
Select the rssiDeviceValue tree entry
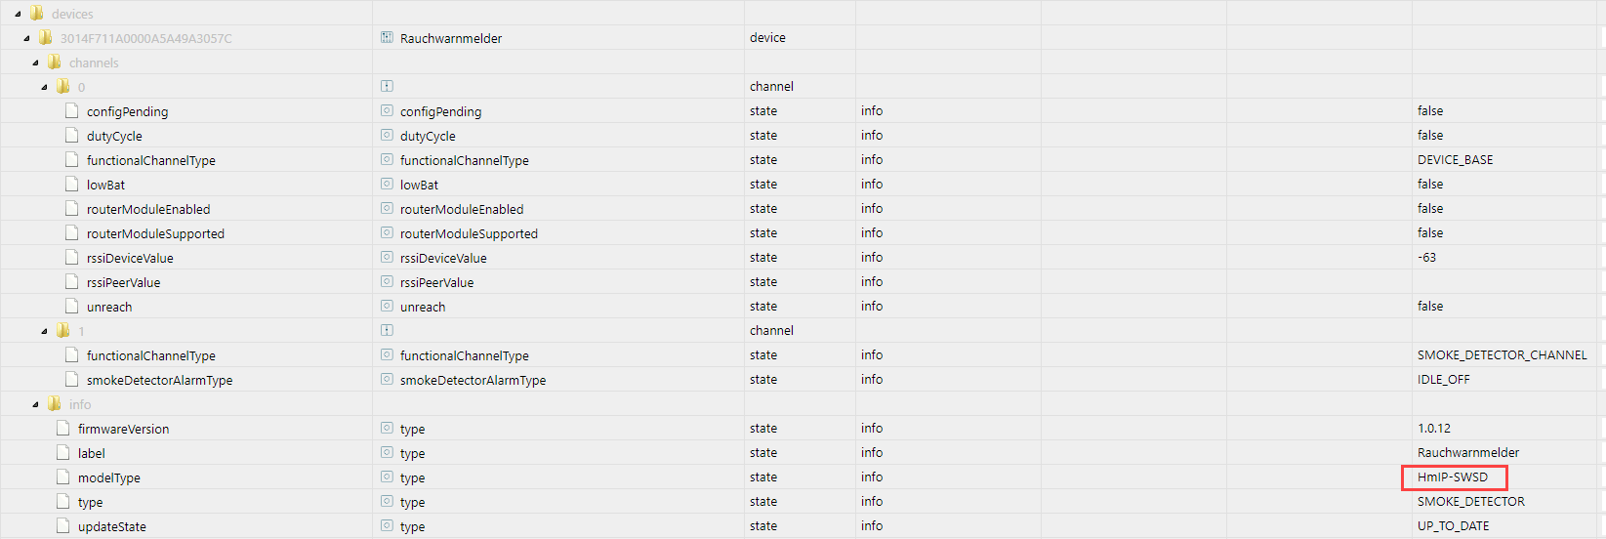(x=130, y=258)
